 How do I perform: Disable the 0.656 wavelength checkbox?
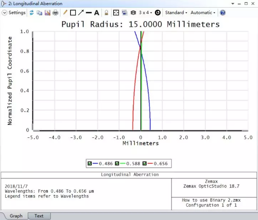145,164
